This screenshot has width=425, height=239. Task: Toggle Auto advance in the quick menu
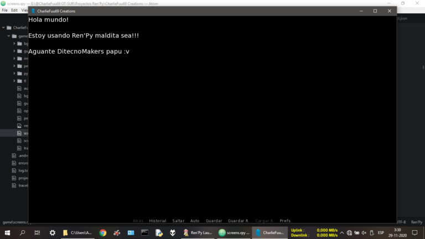coord(195,221)
